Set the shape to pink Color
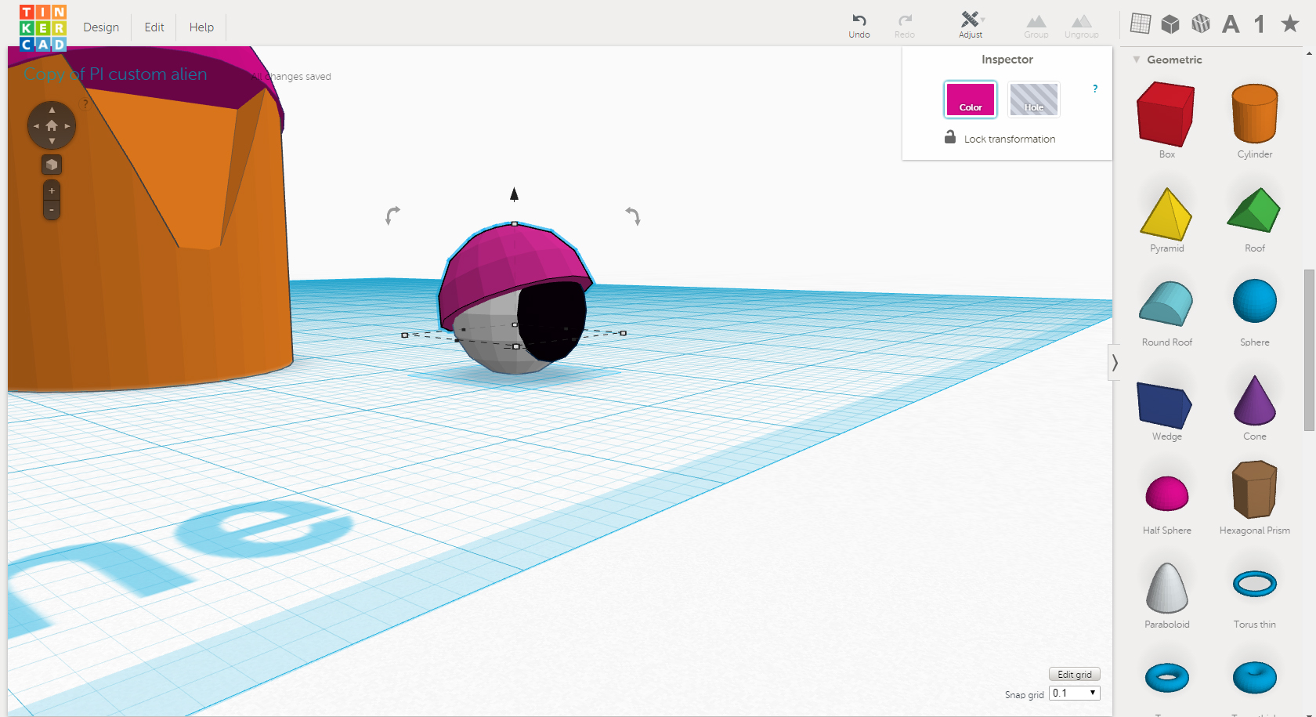The image size is (1316, 717). [x=971, y=100]
